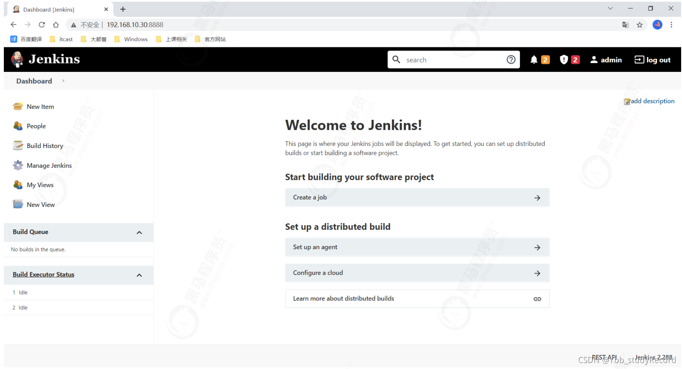The width and height of the screenshot is (682, 369).
Task: Open New Item from the sidebar
Action: click(40, 107)
